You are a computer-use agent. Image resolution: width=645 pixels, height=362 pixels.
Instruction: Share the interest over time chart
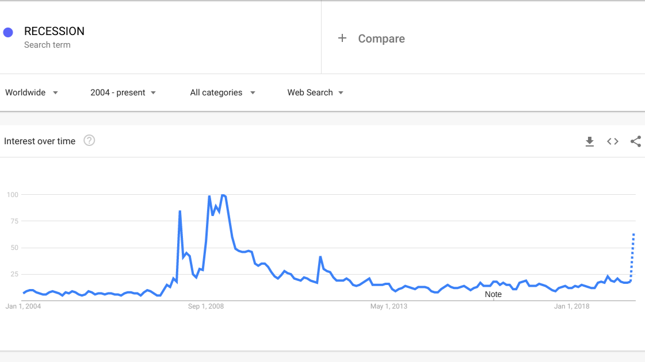tap(636, 141)
